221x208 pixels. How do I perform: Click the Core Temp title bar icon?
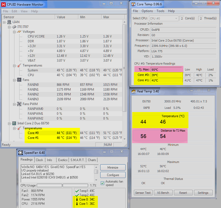point(133,4)
